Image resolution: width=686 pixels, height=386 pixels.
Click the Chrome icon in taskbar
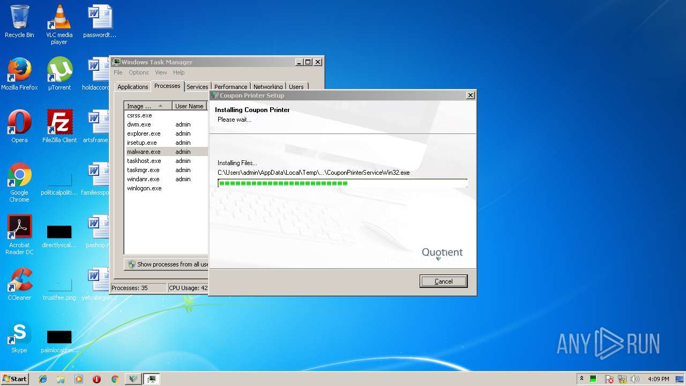click(x=115, y=379)
